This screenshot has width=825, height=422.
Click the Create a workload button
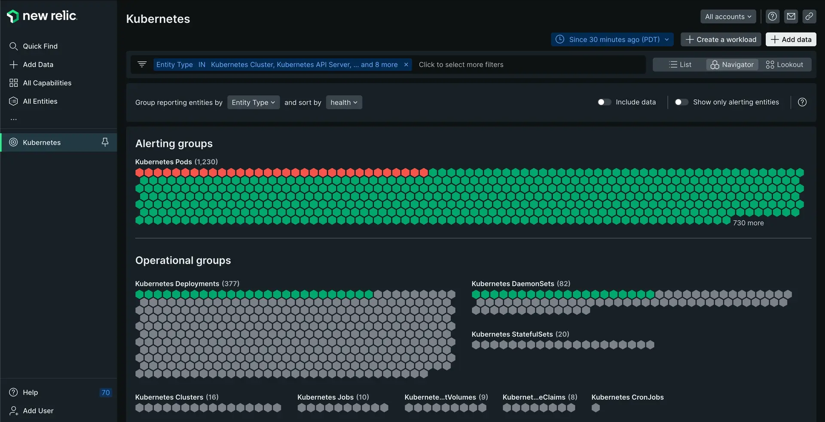point(721,39)
